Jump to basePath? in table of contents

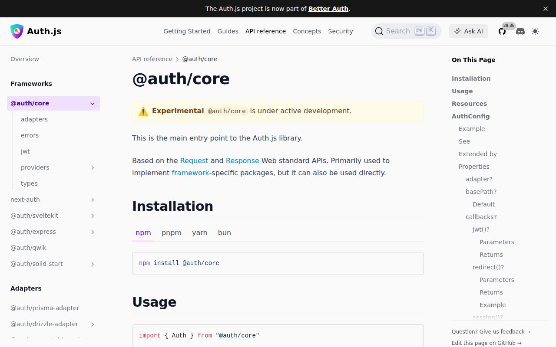pyautogui.click(x=481, y=192)
